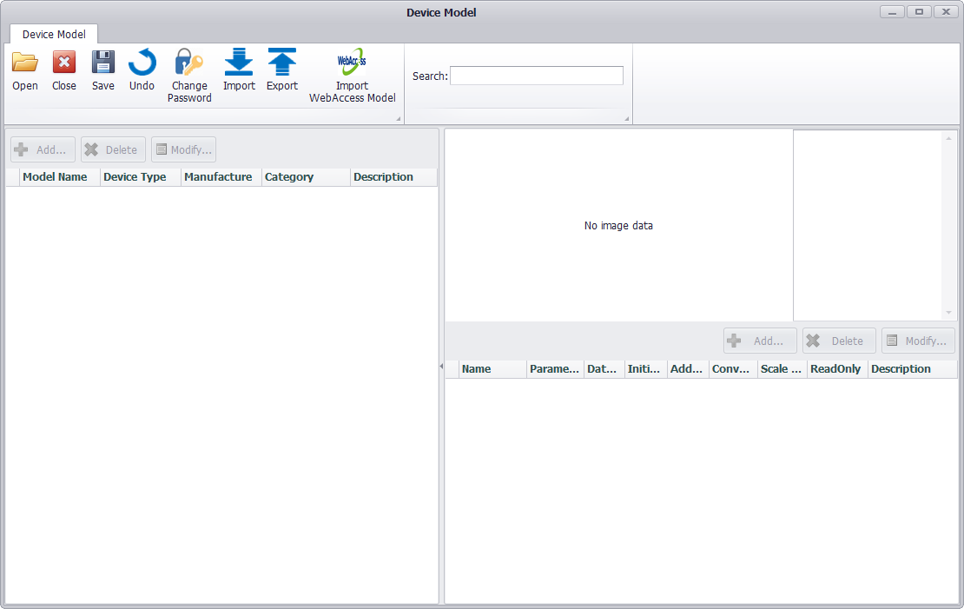Click the red Close icon in ribbon
This screenshot has height=609, width=964.
pos(64,63)
